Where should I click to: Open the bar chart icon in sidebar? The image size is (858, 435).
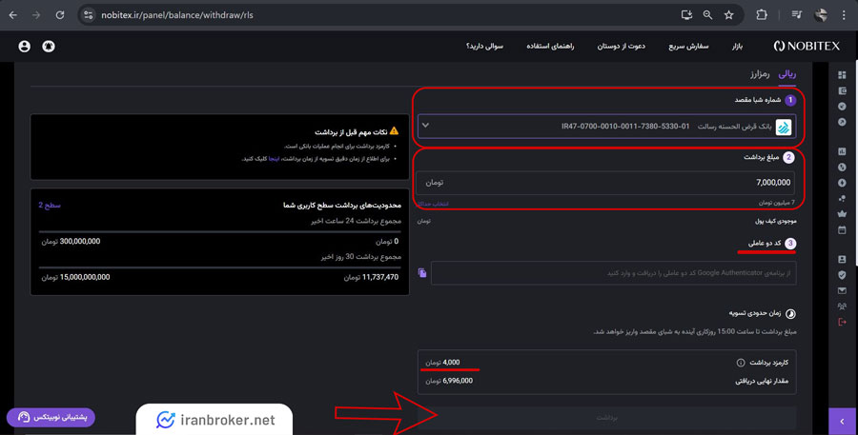842,151
